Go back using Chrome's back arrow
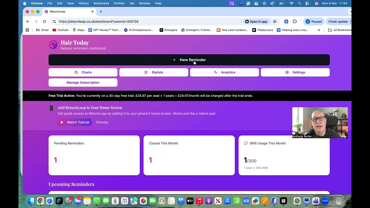The image size is (370, 208). [x=28, y=21]
